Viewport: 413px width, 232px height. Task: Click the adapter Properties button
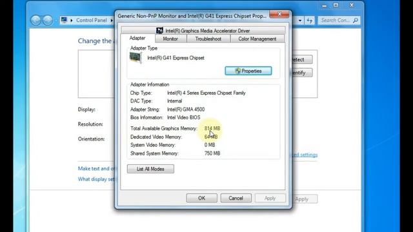[248, 71]
